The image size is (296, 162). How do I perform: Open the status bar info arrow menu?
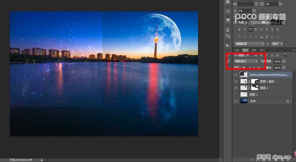pyautogui.click(x=42, y=160)
